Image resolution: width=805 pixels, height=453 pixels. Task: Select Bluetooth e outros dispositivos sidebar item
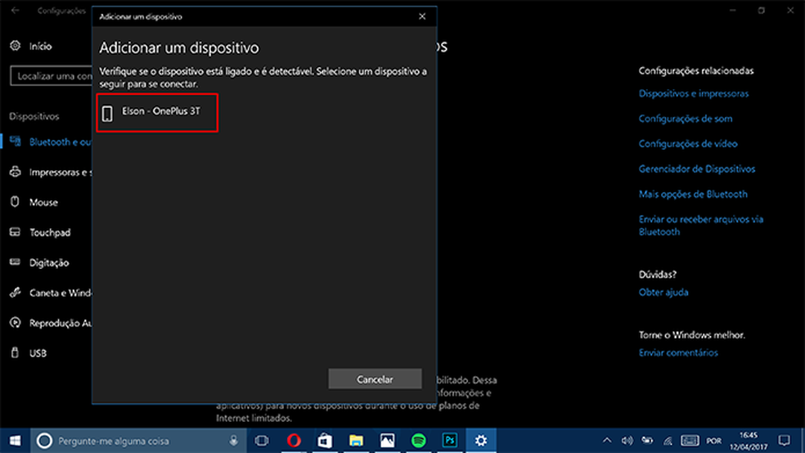60,141
